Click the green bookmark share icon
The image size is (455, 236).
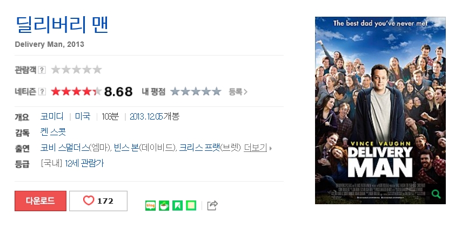point(178,206)
